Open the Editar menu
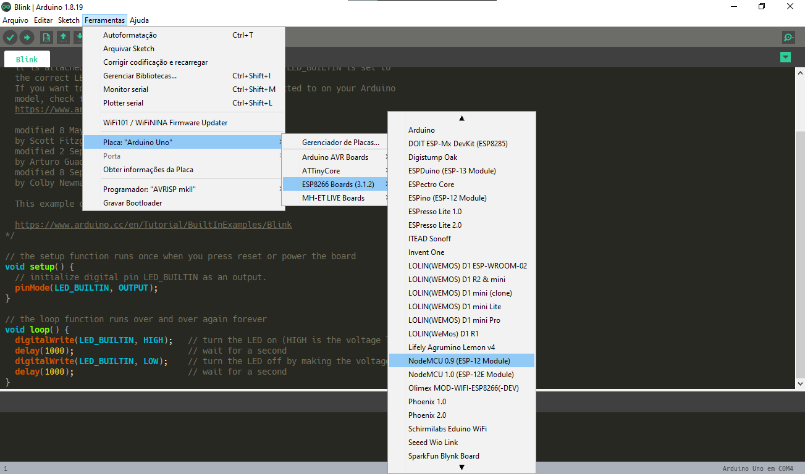Screen dimensions: 805x474 point(43,20)
